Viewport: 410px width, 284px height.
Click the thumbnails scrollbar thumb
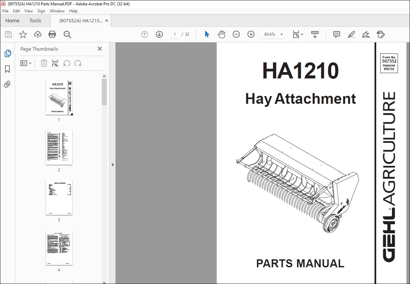point(104,92)
